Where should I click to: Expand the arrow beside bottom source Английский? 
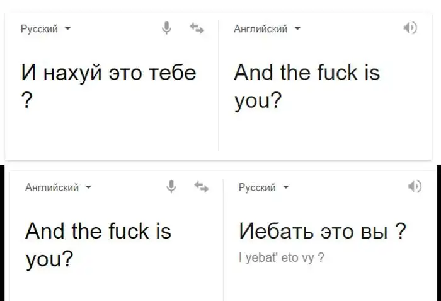(x=89, y=187)
